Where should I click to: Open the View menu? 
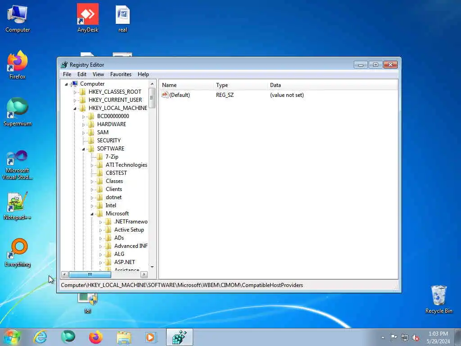[x=98, y=74]
